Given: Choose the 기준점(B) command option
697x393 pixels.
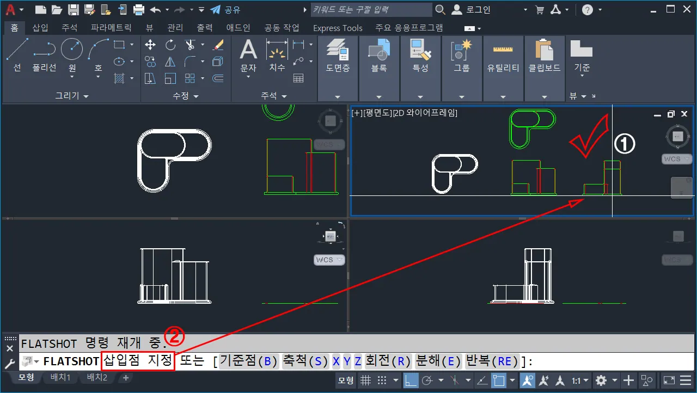Looking at the screenshot, I should [249, 361].
